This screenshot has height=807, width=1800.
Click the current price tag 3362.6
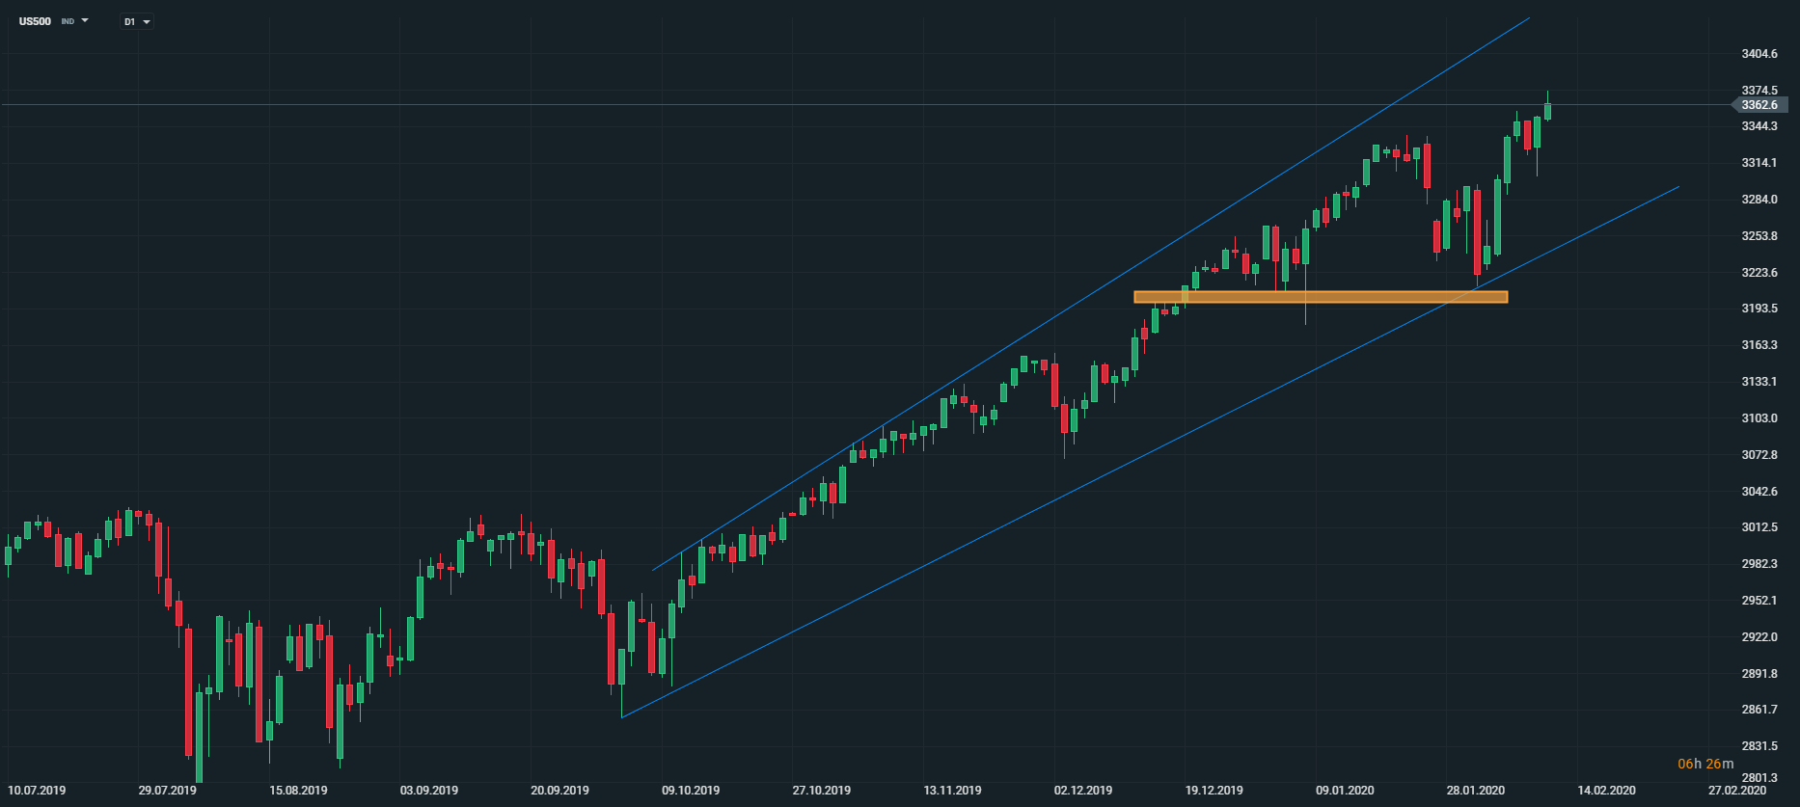[1761, 105]
